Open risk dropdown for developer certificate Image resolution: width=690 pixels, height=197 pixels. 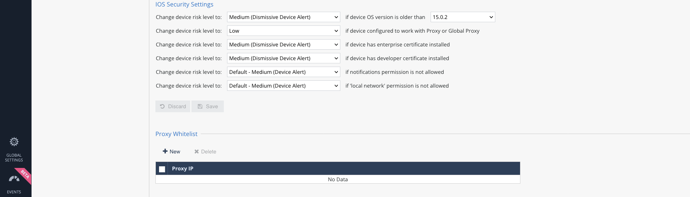(283, 58)
